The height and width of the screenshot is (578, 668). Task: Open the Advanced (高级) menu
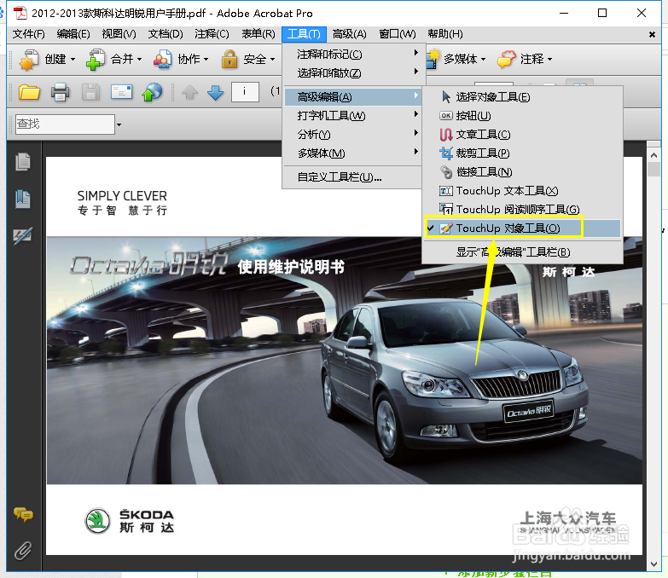349,34
